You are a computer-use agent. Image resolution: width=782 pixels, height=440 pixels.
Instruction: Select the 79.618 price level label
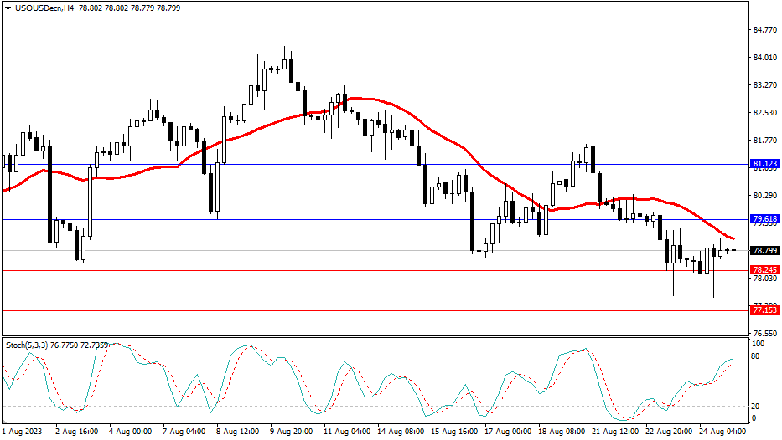pos(764,219)
